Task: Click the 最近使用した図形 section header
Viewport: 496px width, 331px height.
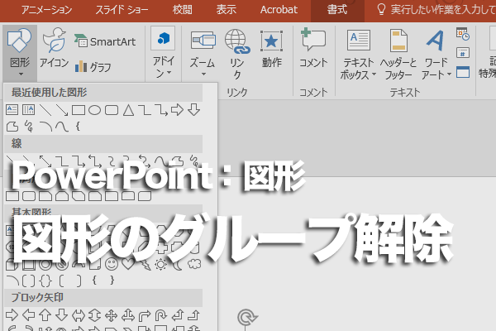Action: pos(103,93)
